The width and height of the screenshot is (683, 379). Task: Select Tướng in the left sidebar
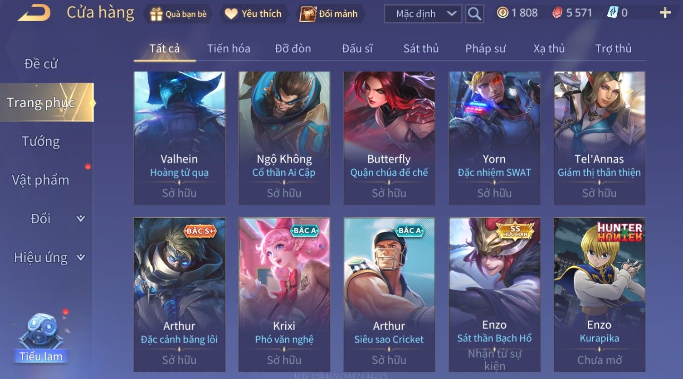[x=41, y=142]
